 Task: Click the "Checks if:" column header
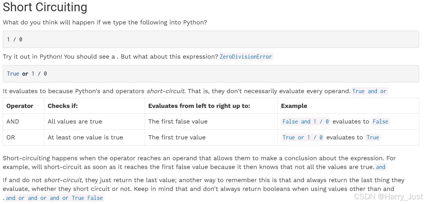(x=63, y=106)
